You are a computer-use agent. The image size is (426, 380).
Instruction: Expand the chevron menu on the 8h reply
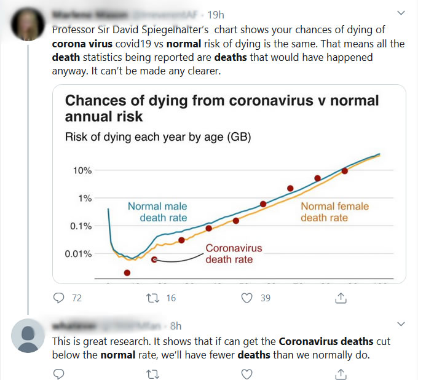401,324
